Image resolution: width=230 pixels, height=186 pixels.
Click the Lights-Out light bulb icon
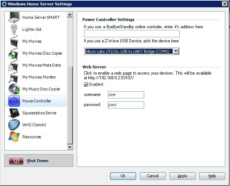(x=14, y=29)
